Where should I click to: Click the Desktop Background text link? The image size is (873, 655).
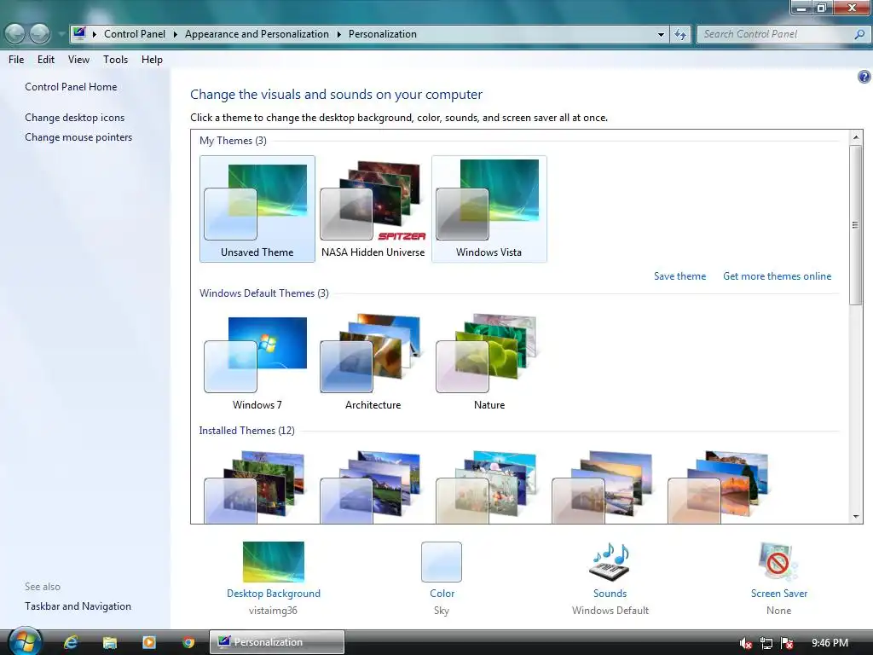(274, 594)
